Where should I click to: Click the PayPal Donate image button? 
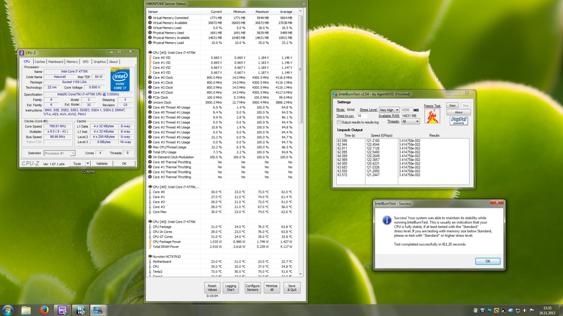click(x=459, y=121)
